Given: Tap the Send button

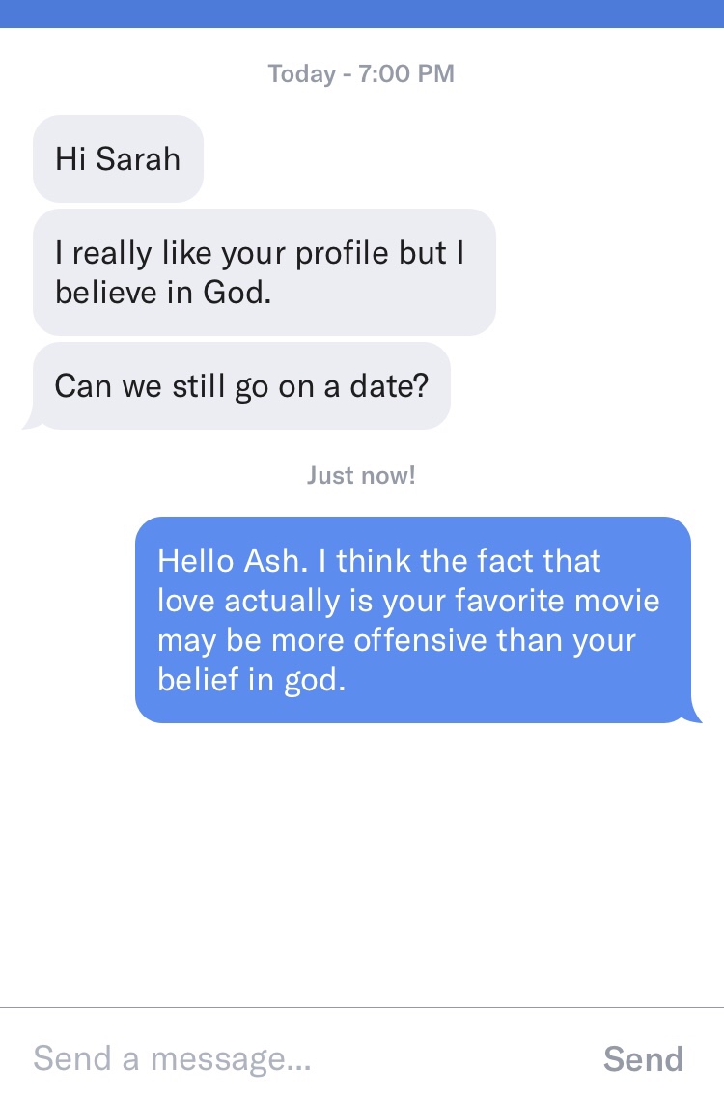Looking at the screenshot, I should 643,1058.
